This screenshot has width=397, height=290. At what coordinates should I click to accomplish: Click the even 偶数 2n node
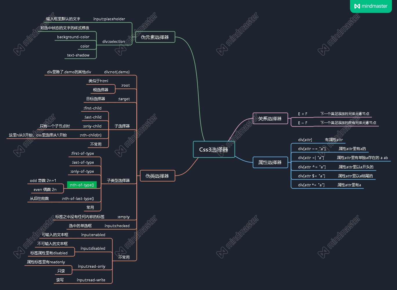[x=45, y=190]
